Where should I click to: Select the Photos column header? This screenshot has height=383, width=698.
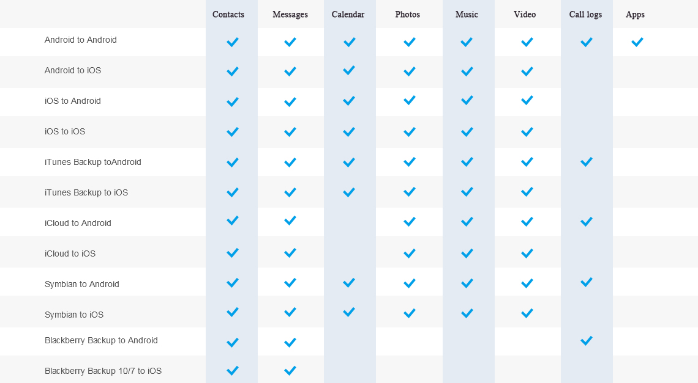(407, 14)
